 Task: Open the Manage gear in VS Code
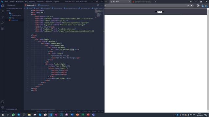[x=3, y=107]
